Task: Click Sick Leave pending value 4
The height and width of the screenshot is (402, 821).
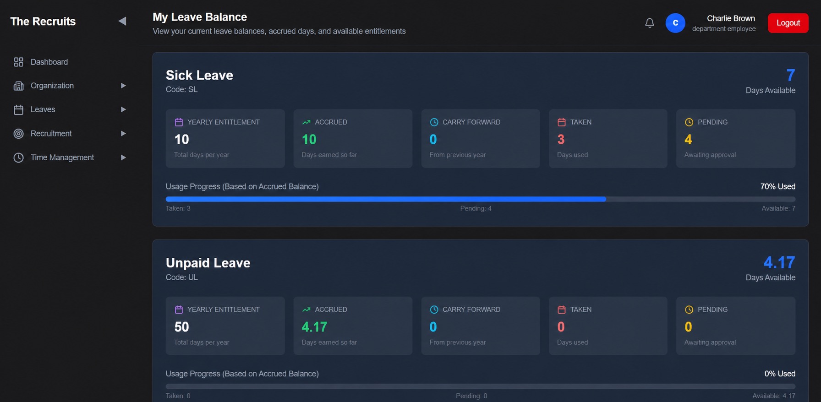Action: click(x=688, y=139)
